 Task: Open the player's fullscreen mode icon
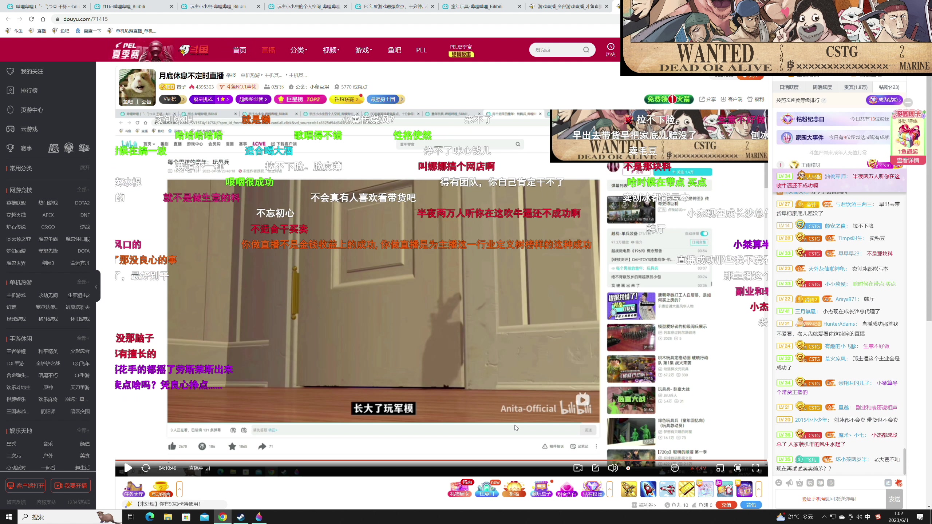click(755, 468)
